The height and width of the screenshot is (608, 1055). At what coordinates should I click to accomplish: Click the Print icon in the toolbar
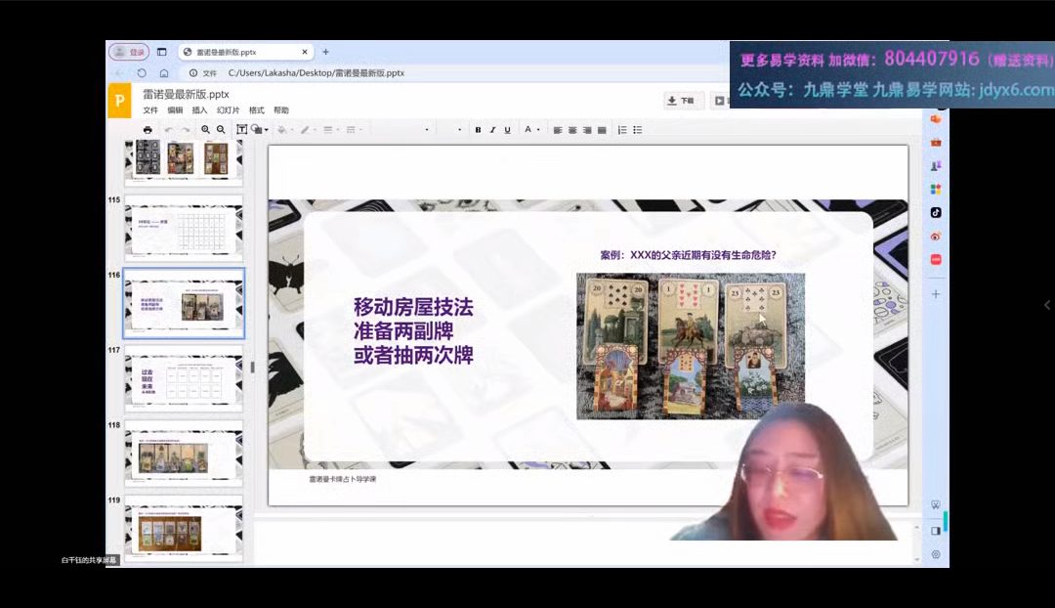148,130
